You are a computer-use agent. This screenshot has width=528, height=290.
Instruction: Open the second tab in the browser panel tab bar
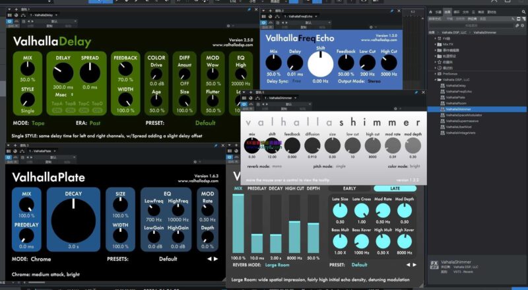click(447, 12)
